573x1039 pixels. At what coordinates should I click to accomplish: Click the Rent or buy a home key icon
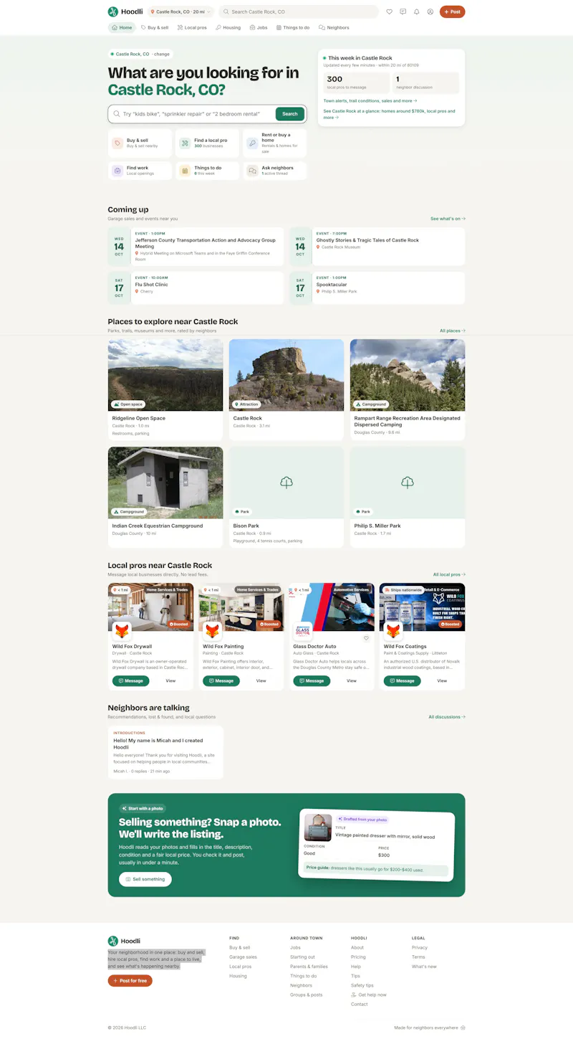(252, 143)
